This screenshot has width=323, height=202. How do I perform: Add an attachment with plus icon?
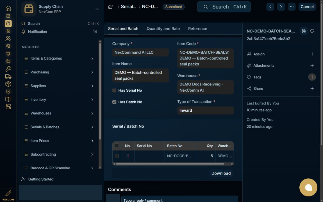(312, 66)
